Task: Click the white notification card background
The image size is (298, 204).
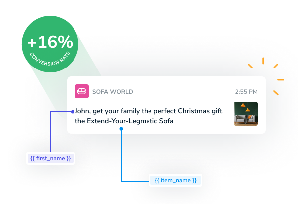Action: click(166, 105)
